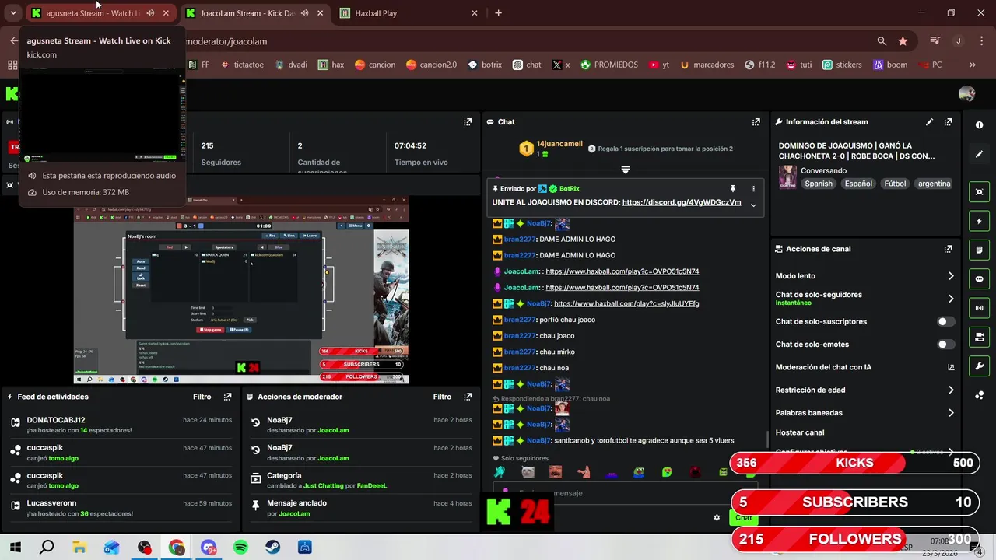Click the chat scrollbar
Screen dimensions: 996x560
(x=767, y=439)
